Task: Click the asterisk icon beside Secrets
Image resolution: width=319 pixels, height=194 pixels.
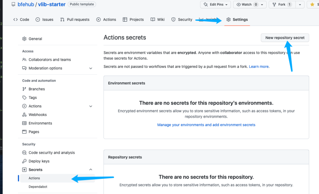Action: [24, 170]
